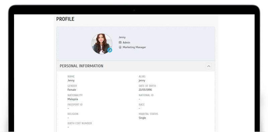Click the Gender value Female
The width and height of the screenshot is (268, 132).
coord(72,90)
